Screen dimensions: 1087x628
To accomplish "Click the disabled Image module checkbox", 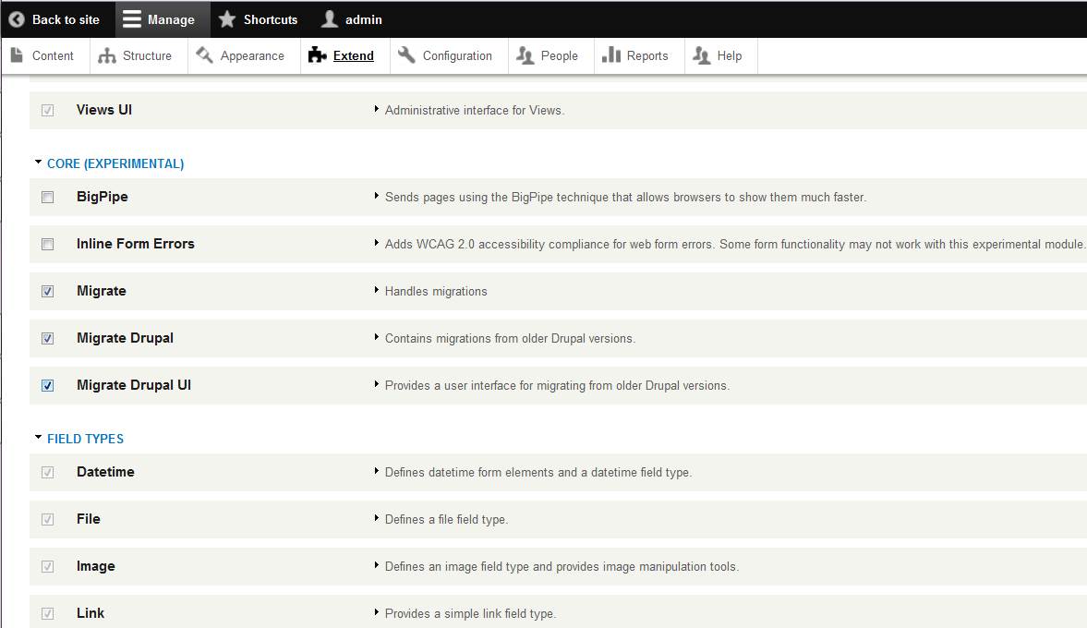I will pyautogui.click(x=47, y=566).
